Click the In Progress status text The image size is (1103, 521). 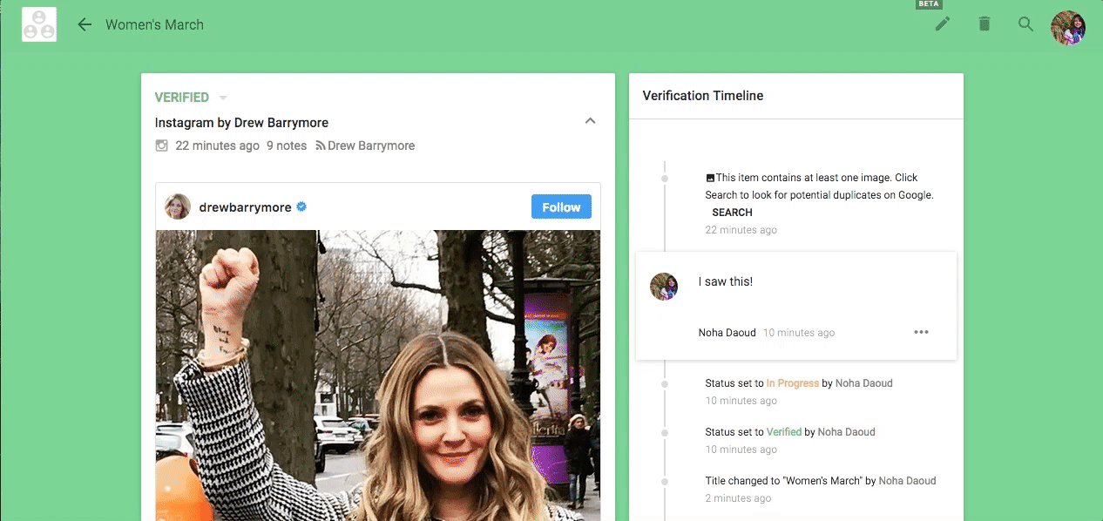click(x=793, y=383)
